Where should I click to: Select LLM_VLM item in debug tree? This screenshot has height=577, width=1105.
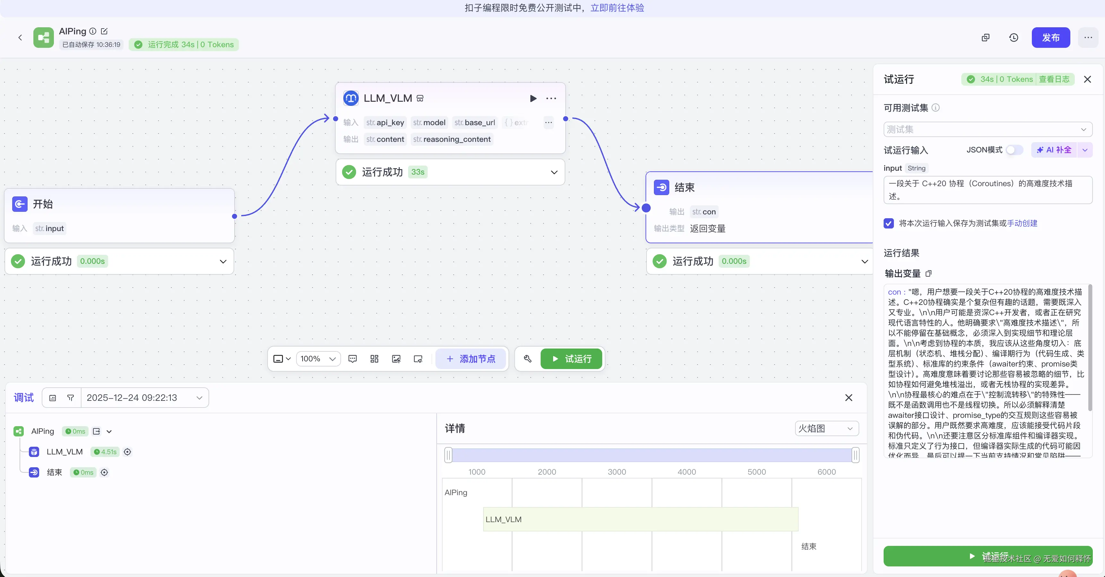pos(64,452)
